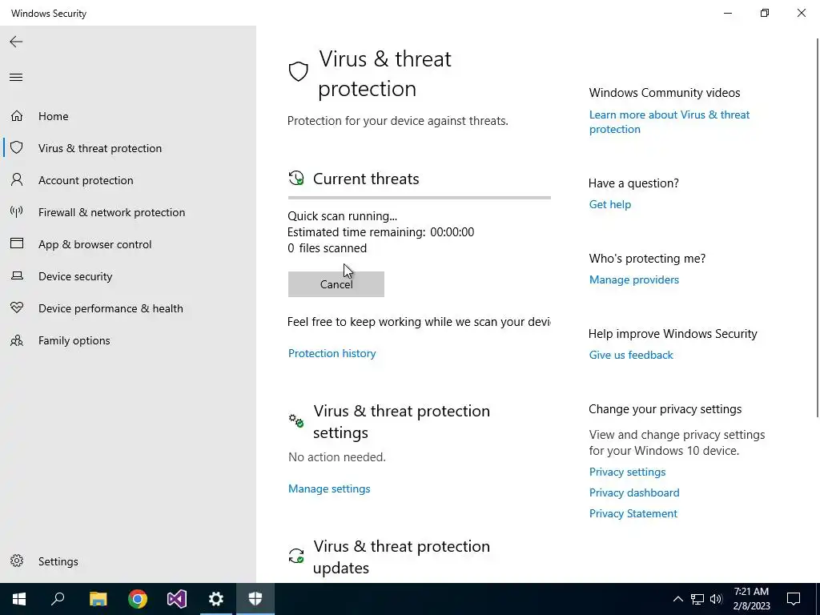Image resolution: width=820 pixels, height=615 pixels.
Task: Switch to Settings app in taskbar
Action: pyautogui.click(x=216, y=599)
